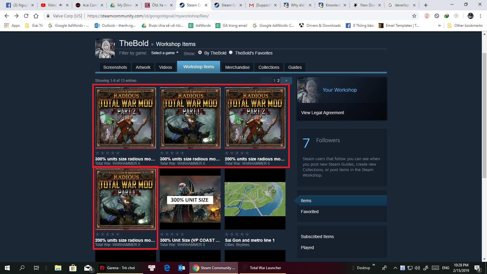Open Task View on the taskbar

pos(37,268)
